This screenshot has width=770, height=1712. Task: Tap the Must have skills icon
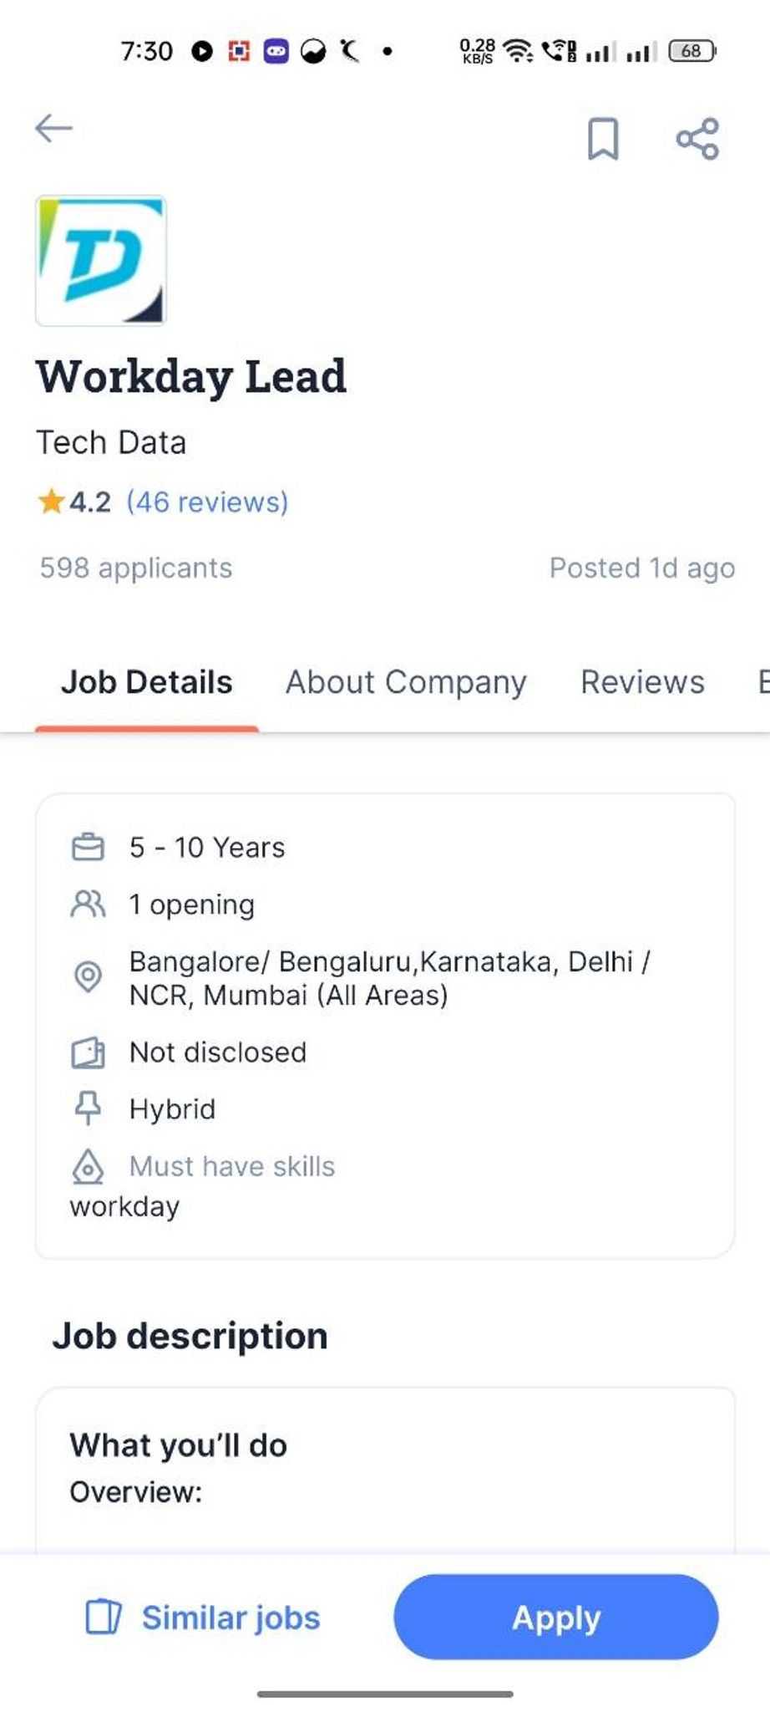88,1167
